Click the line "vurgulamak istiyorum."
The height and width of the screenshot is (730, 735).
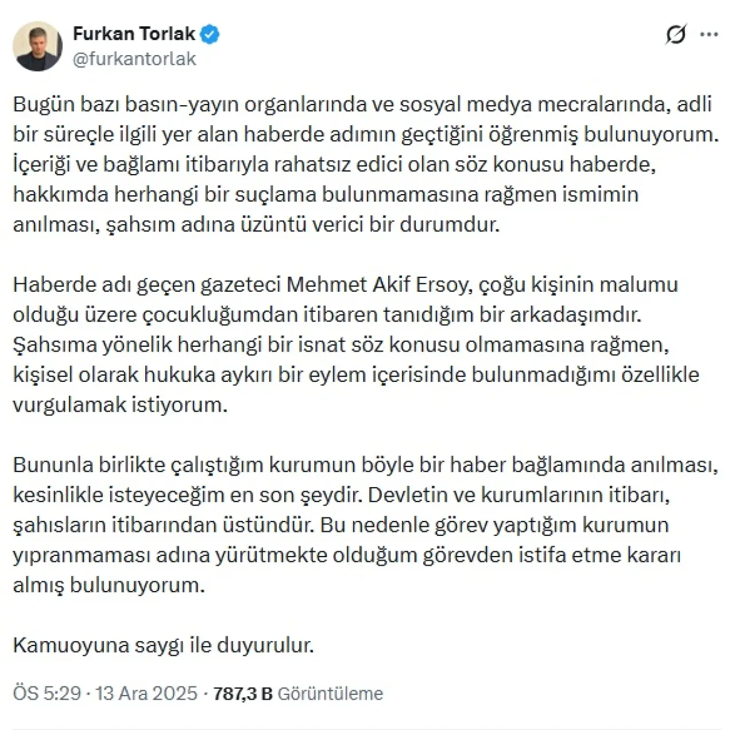pyautogui.click(x=120, y=404)
